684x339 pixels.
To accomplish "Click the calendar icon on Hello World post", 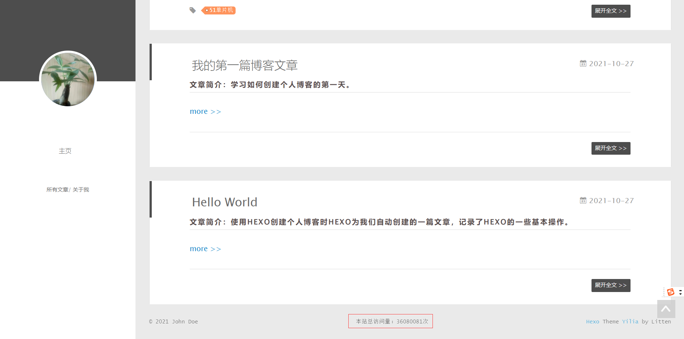I will 583,200.
